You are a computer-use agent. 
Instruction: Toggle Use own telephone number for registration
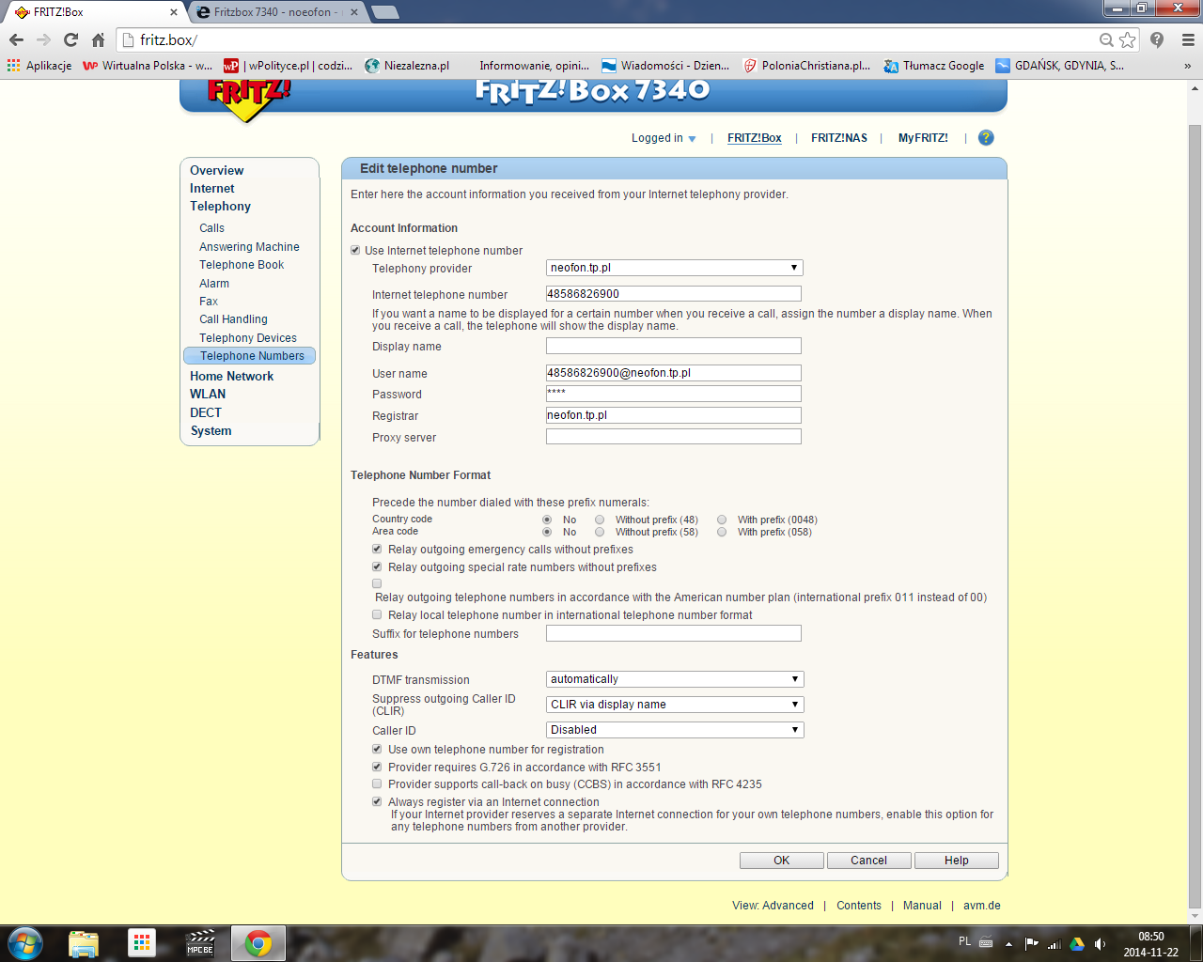377,750
